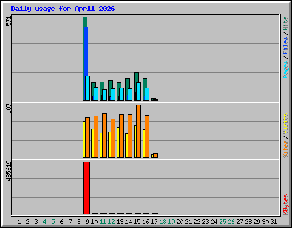Click the x-axis day label "20"

point(180,222)
